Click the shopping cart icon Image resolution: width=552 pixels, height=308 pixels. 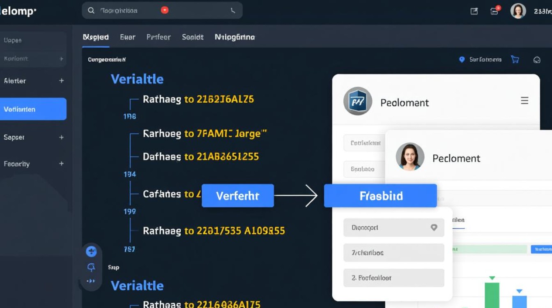point(515,60)
